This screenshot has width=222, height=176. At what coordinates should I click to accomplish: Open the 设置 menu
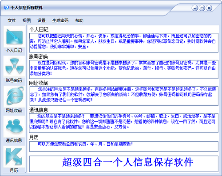click(x=41, y=20)
